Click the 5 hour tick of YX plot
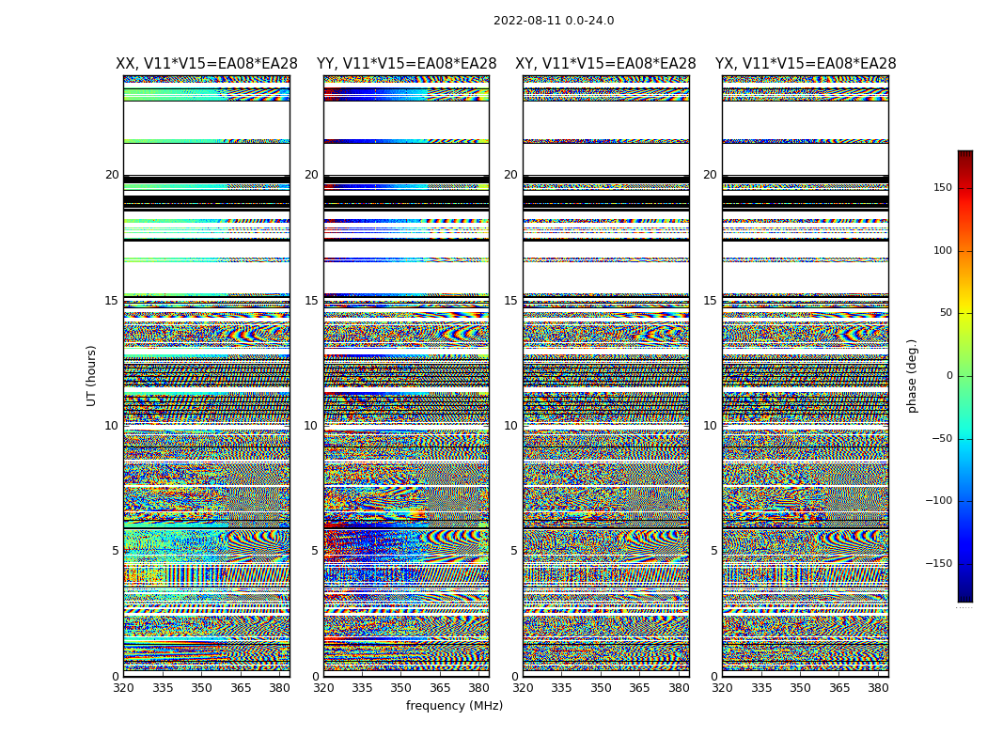The image size is (987, 752). [713, 551]
